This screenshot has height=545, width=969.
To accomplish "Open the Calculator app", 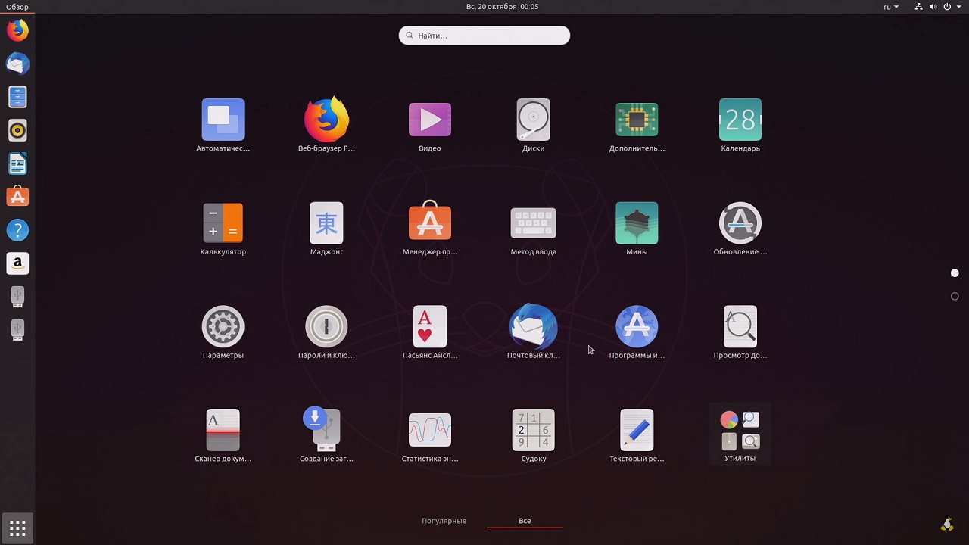I will click(x=223, y=224).
